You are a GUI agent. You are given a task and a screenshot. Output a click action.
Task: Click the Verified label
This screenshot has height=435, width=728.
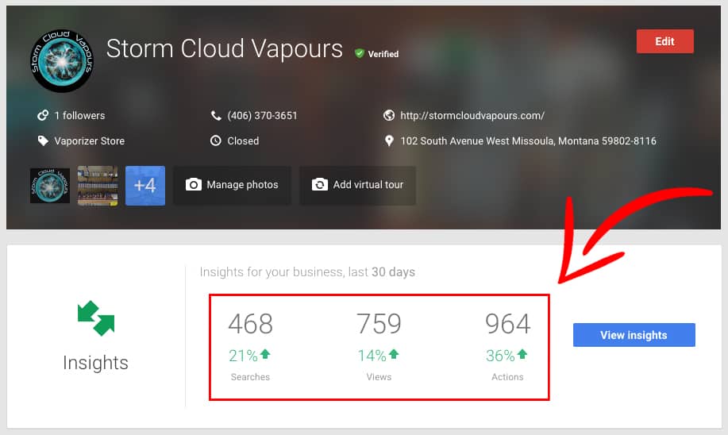pyautogui.click(x=383, y=54)
